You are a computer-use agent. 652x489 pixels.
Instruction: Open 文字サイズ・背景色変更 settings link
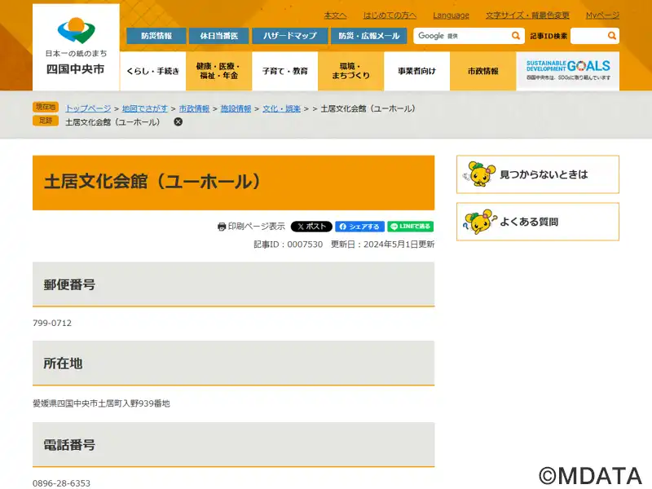click(x=527, y=15)
